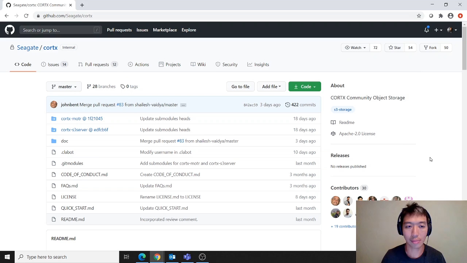This screenshot has width=467, height=263.
Task: Switch to the Actions tab
Action: point(139,64)
